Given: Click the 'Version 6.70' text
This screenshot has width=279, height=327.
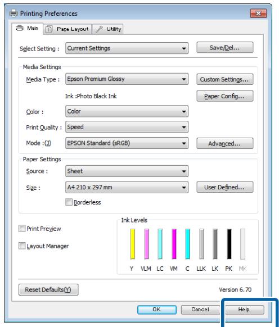Looking at the screenshot, I should click(x=235, y=290).
